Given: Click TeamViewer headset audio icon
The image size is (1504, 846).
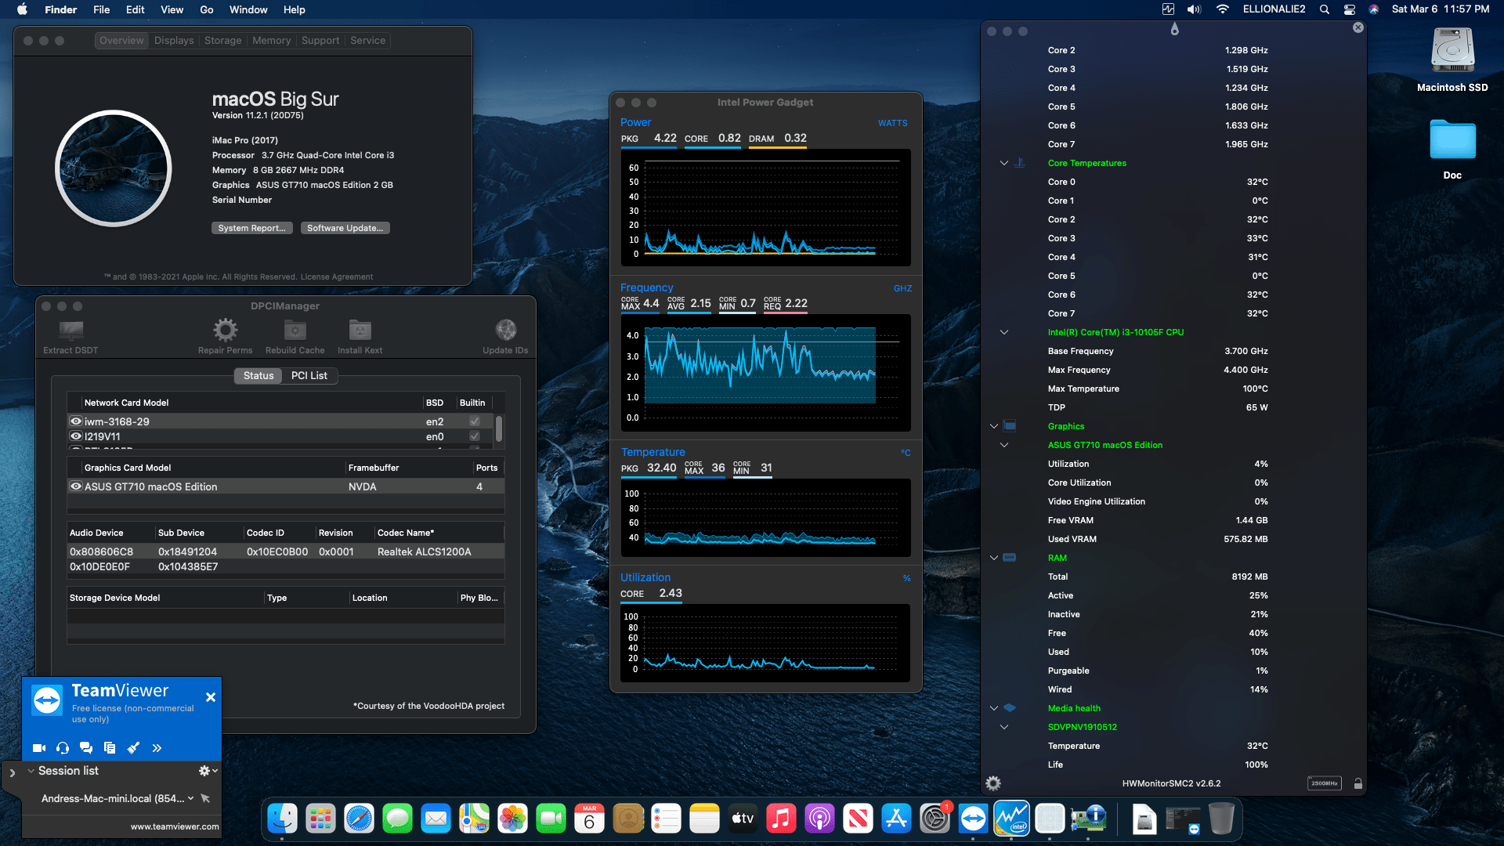Looking at the screenshot, I should [63, 748].
